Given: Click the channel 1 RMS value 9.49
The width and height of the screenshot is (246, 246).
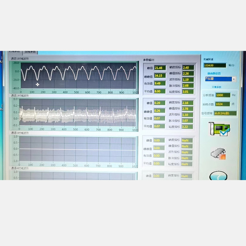Looking at the screenshot, I should (159, 83).
